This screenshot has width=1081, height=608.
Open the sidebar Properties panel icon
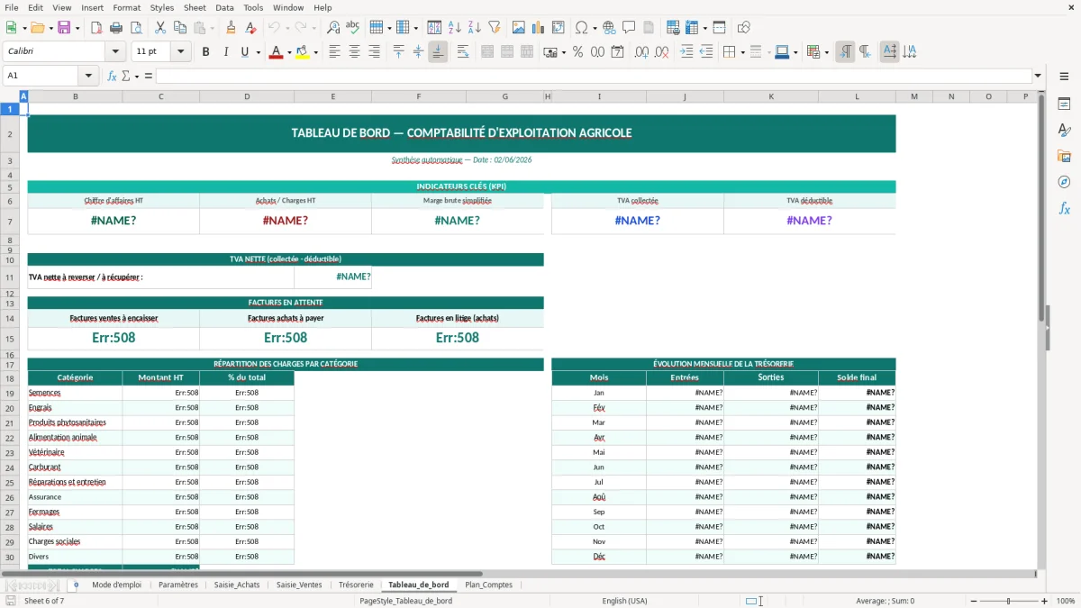tap(1064, 104)
